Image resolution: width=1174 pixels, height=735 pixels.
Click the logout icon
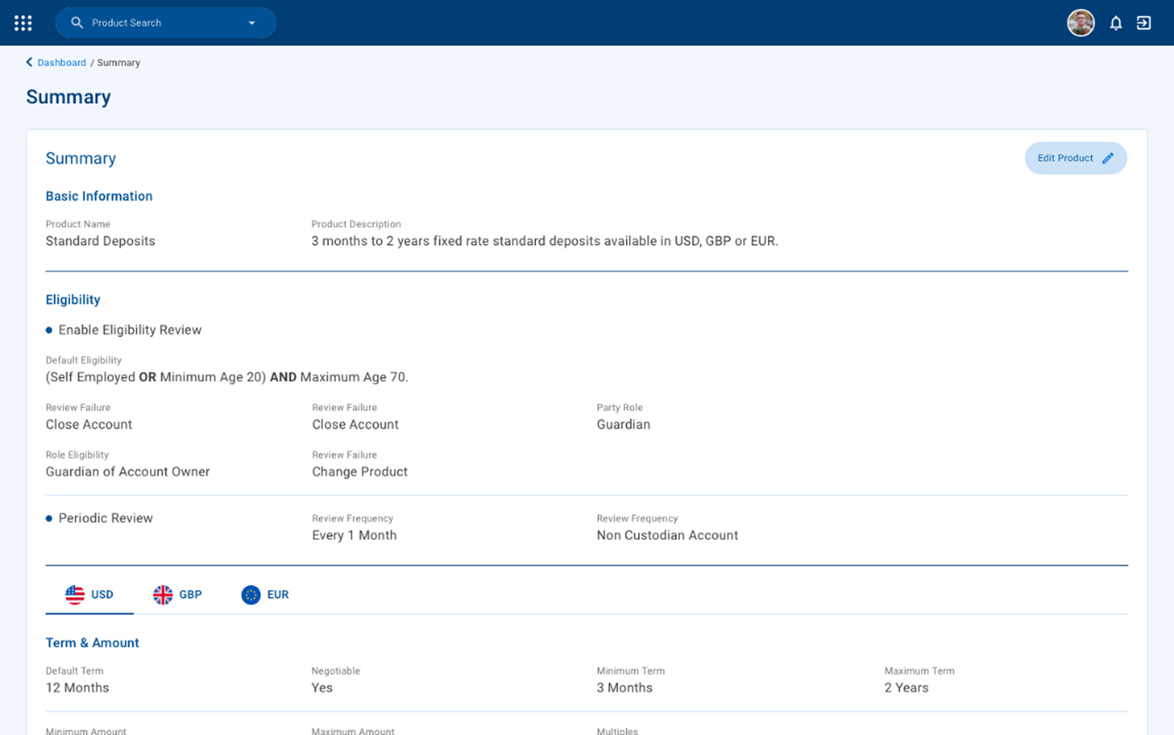point(1143,23)
